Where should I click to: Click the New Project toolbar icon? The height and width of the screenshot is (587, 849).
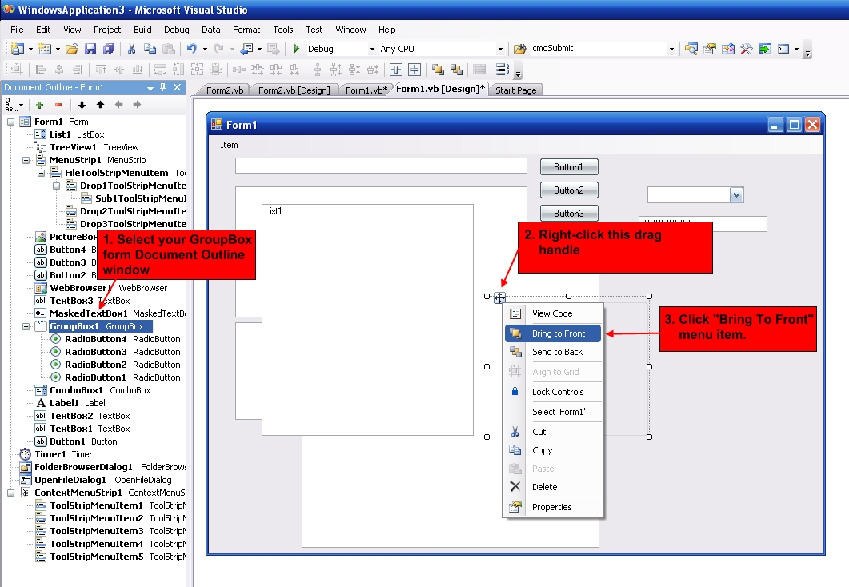[18, 49]
